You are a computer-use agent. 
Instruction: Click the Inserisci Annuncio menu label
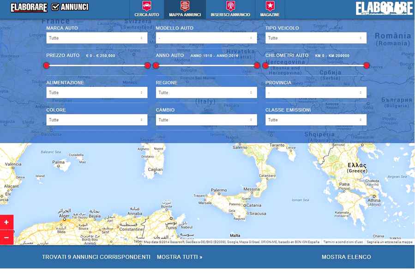click(x=230, y=15)
